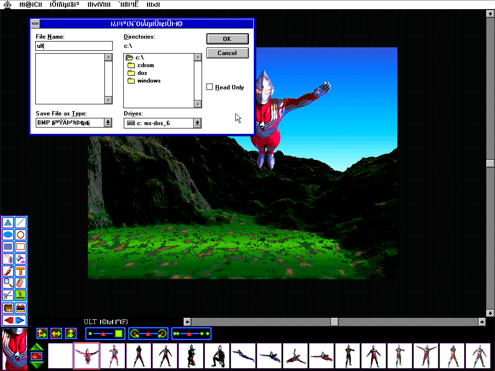The image size is (495, 371).
Task: Click the red button between green triangles
Action: pyautogui.click(x=37, y=356)
